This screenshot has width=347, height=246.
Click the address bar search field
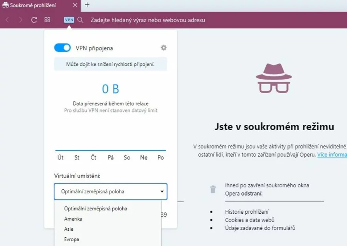(147, 20)
